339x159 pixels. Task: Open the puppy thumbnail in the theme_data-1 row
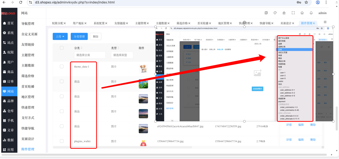143,68
